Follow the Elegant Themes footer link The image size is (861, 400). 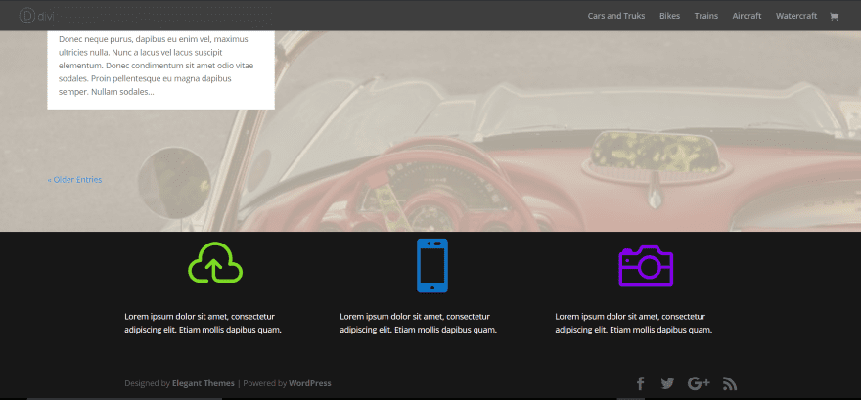click(204, 383)
